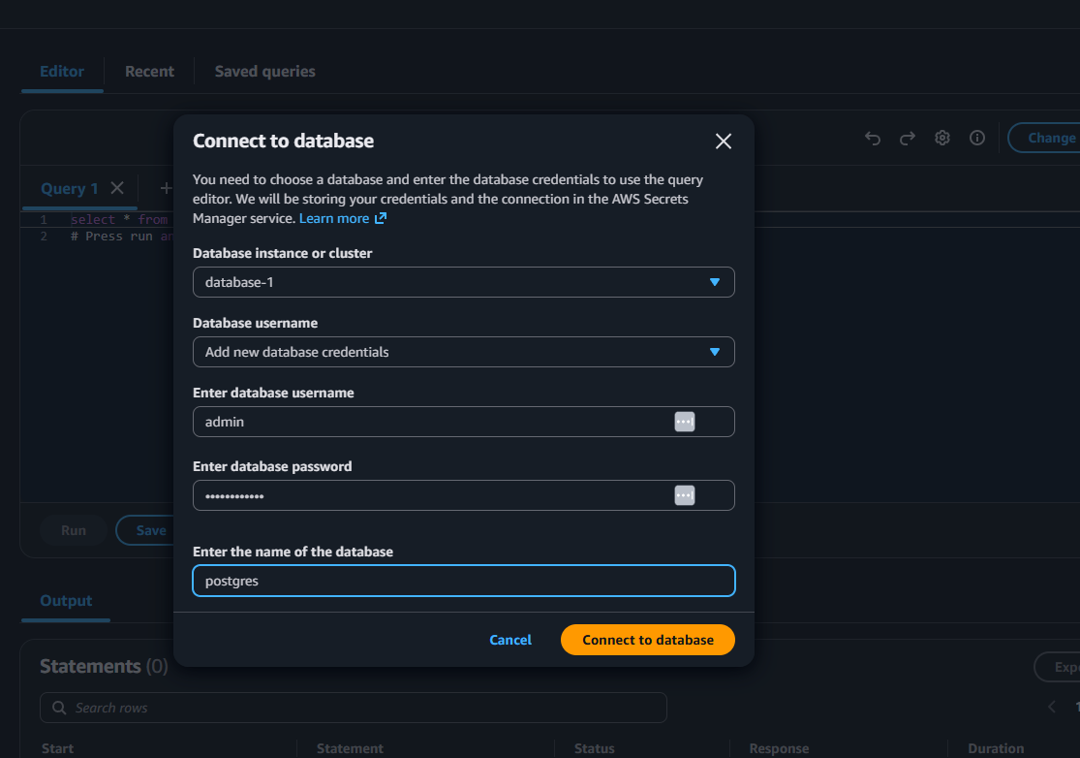Open the Recent tab

coord(149,72)
